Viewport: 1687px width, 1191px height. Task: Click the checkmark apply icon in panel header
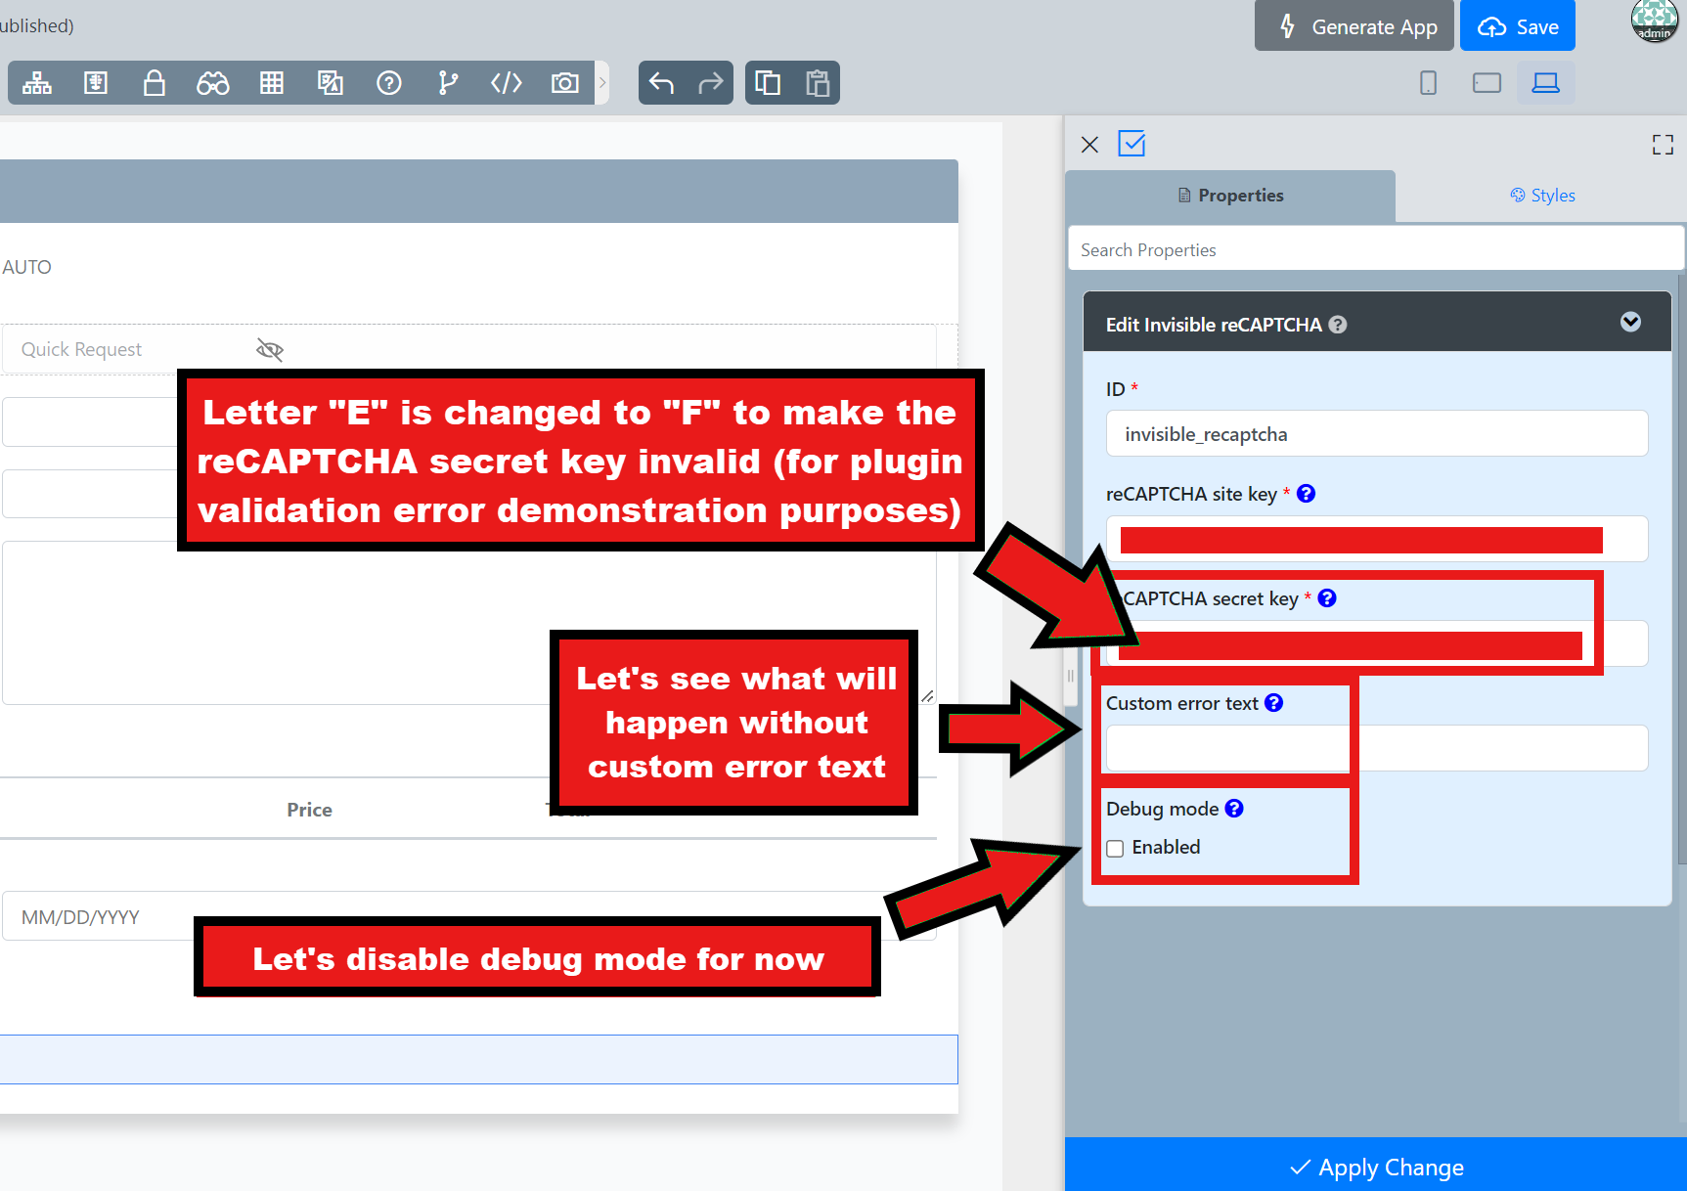[x=1132, y=144]
